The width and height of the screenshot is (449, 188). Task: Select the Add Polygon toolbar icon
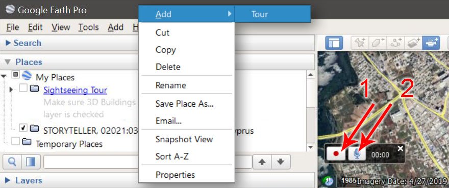click(x=378, y=43)
